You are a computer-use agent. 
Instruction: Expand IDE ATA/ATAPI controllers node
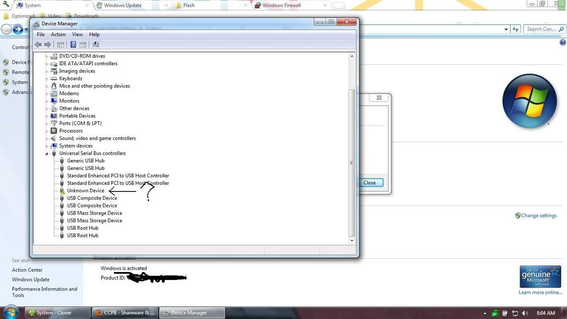coord(47,64)
